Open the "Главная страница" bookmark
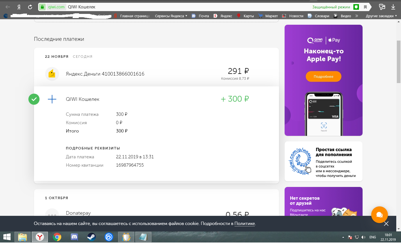This screenshot has height=250, width=401. click(x=132, y=16)
